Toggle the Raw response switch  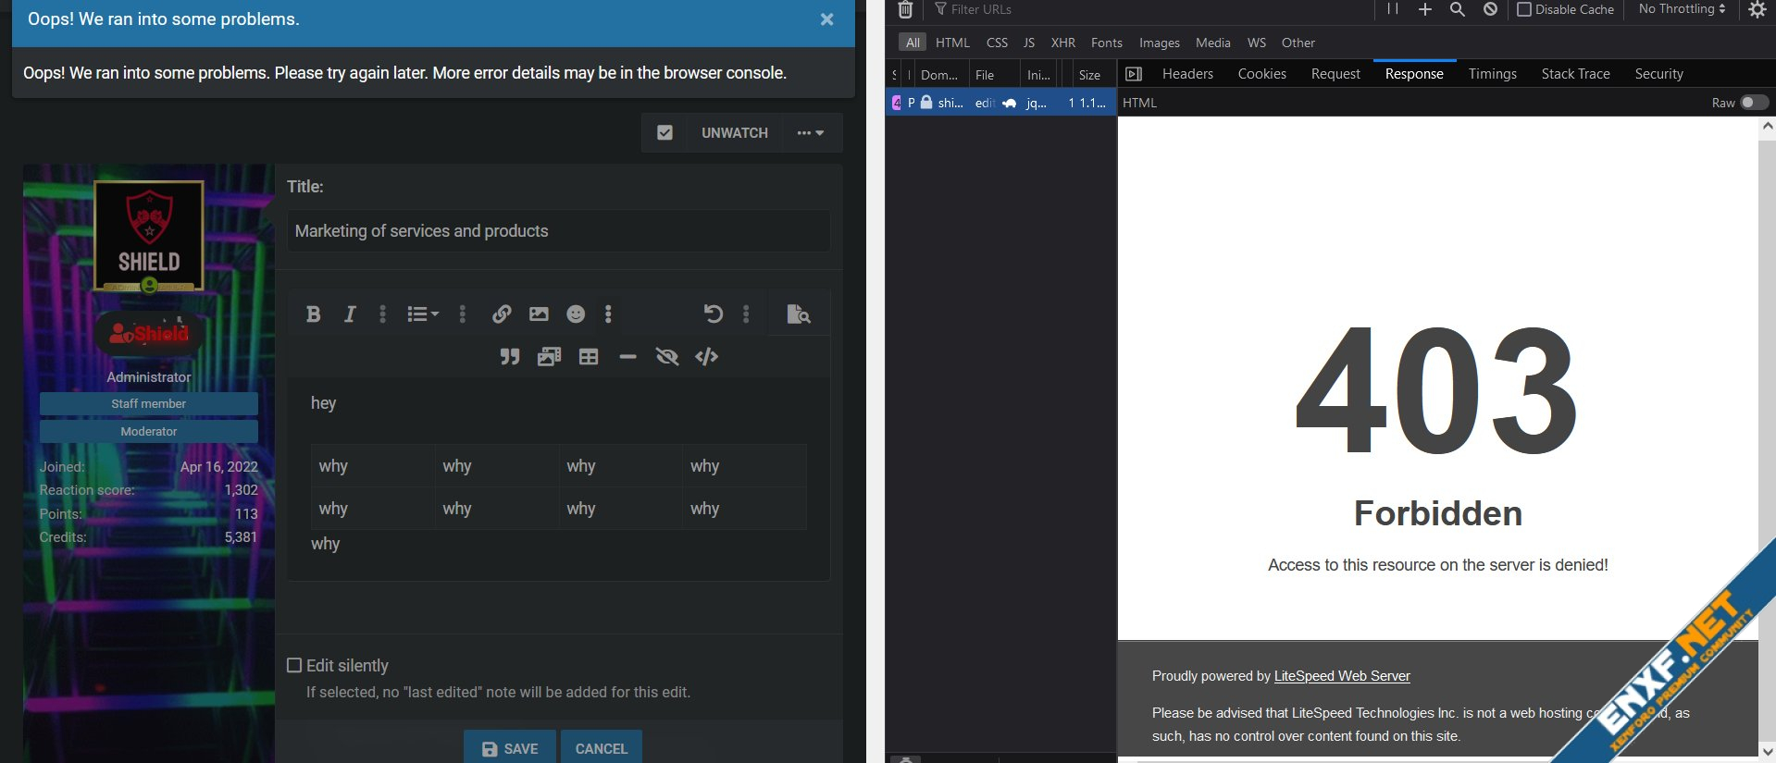[1753, 103]
